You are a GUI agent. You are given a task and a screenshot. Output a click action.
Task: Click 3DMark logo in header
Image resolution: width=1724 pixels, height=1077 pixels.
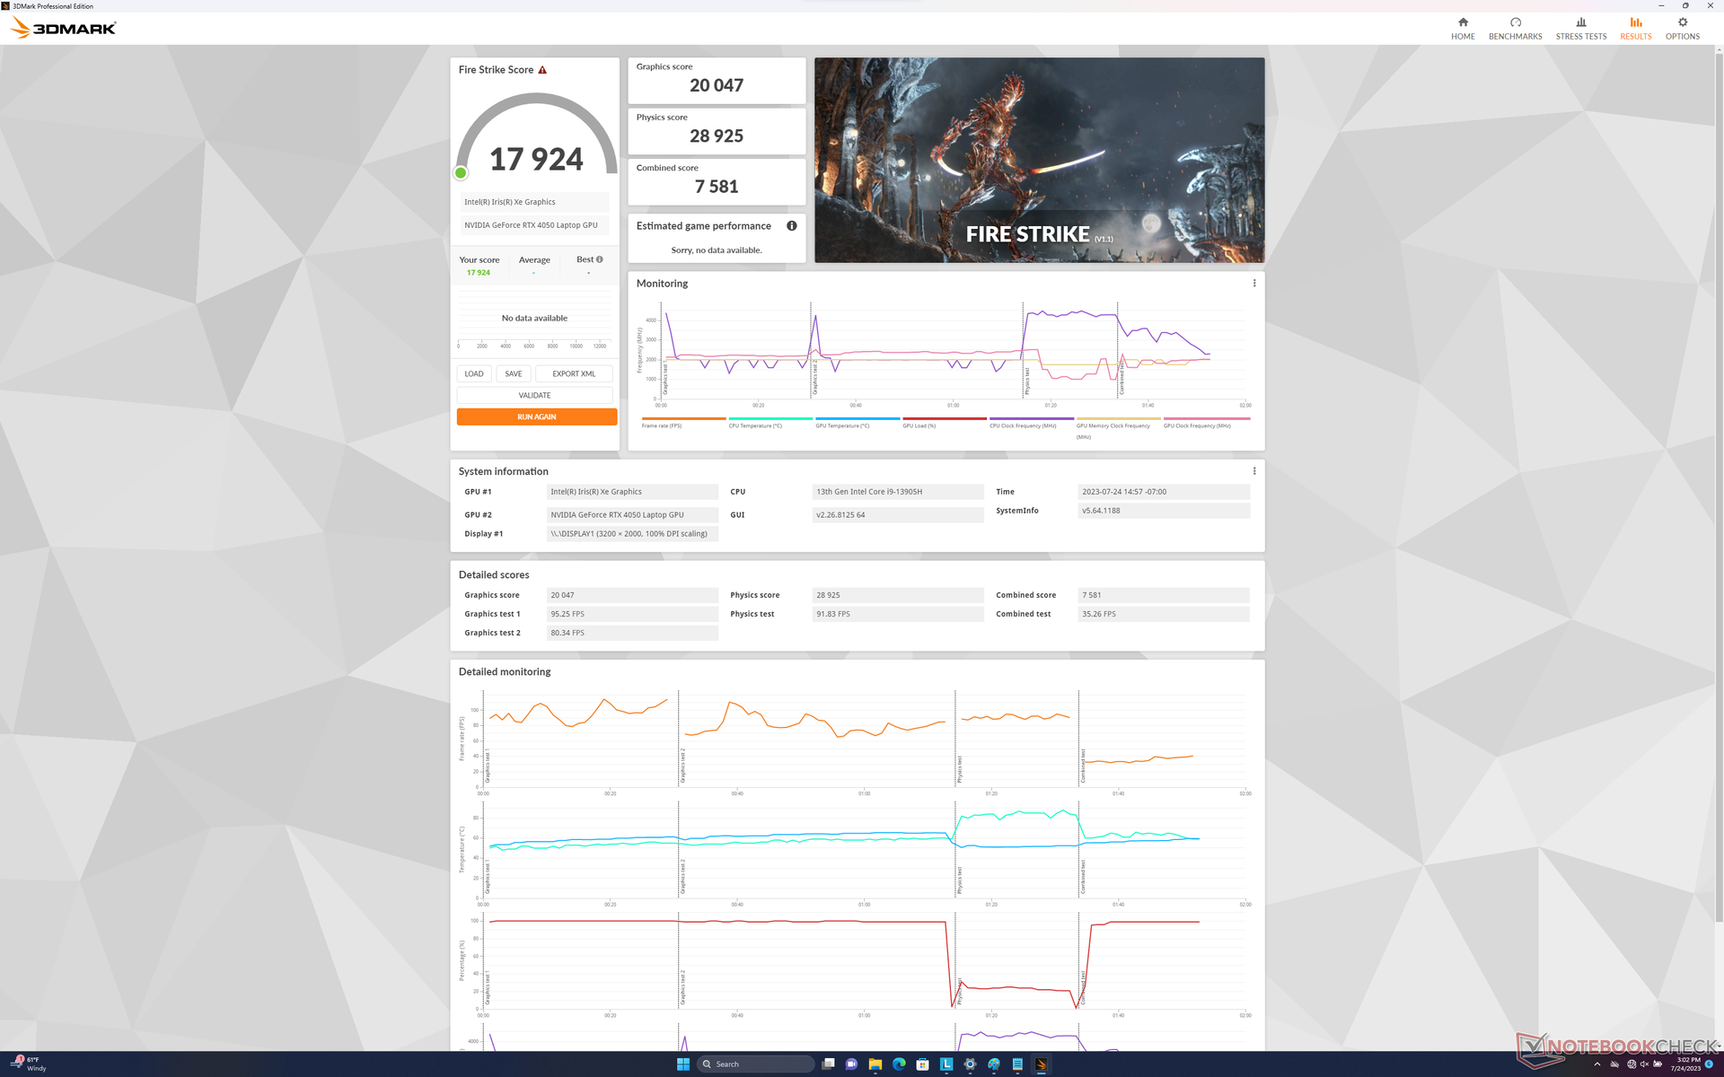pos(64,28)
